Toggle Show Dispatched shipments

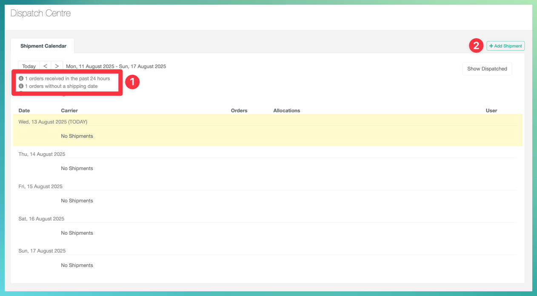[487, 69]
